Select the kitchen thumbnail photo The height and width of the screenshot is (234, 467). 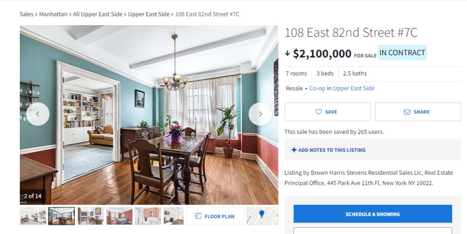[91, 216]
